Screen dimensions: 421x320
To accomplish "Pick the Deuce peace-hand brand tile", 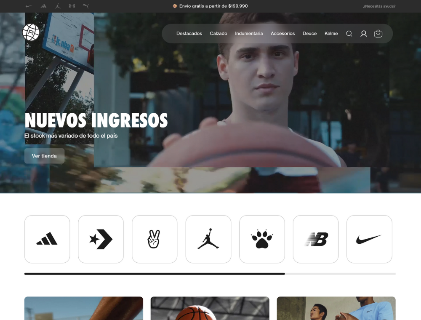I will coord(155,239).
